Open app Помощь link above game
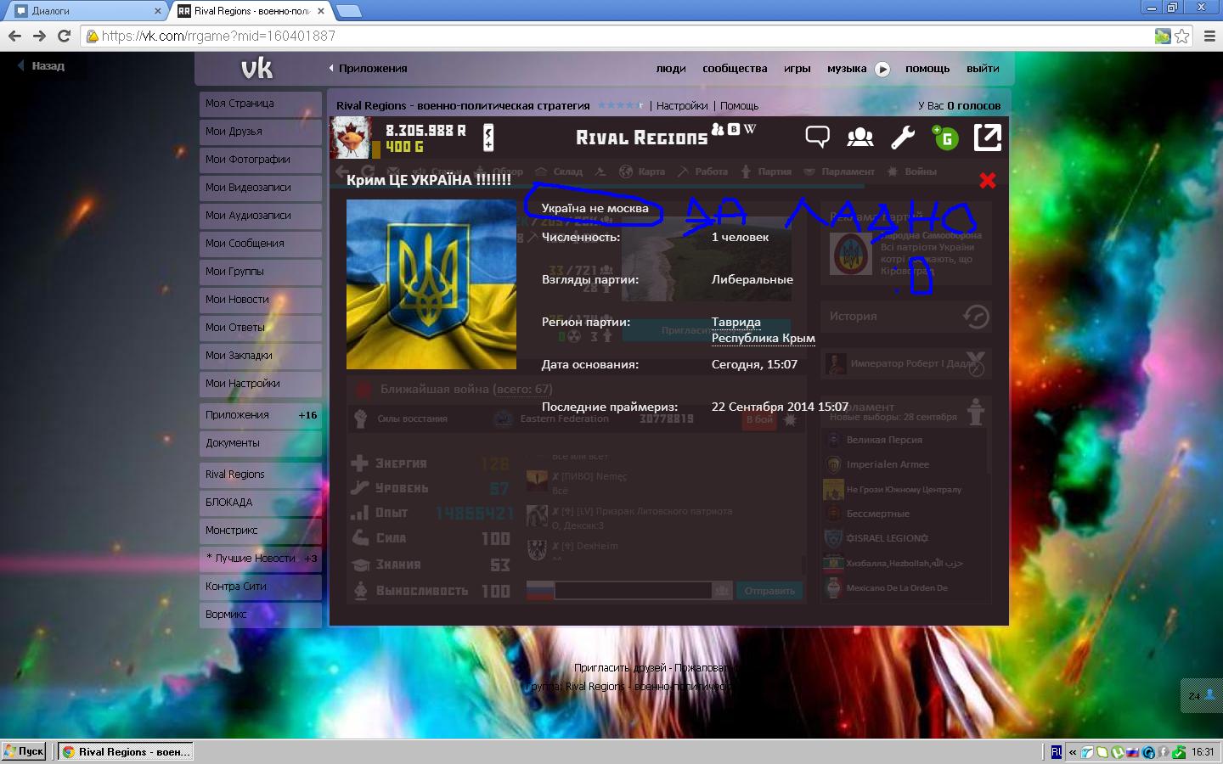This screenshot has width=1223, height=764. tap(740, 106)
